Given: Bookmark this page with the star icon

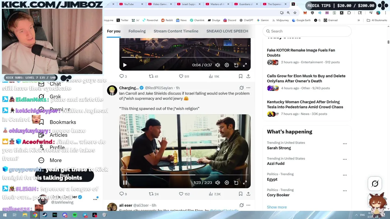Looking at the screenshot, I should (x=295, y=13).
